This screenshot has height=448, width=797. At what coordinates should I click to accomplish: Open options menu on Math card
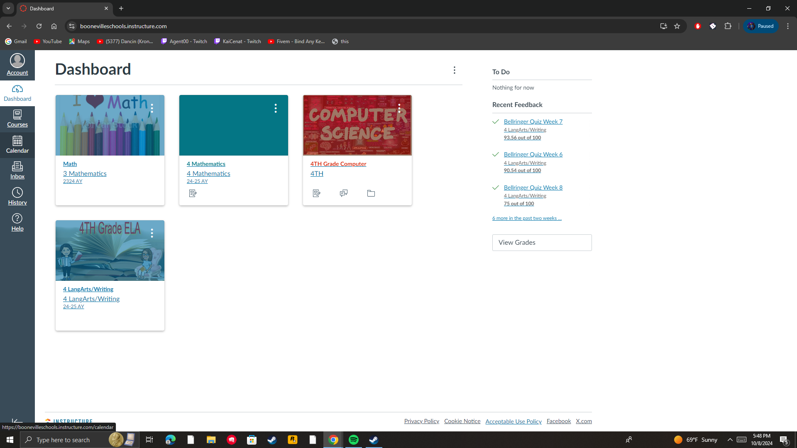[152, 108]
